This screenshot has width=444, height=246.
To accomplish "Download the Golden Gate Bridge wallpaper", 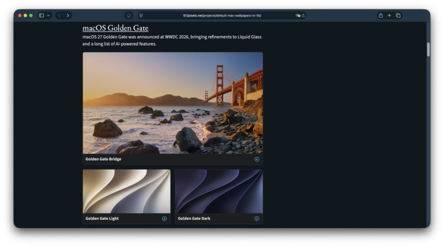I will pos(257,159).
